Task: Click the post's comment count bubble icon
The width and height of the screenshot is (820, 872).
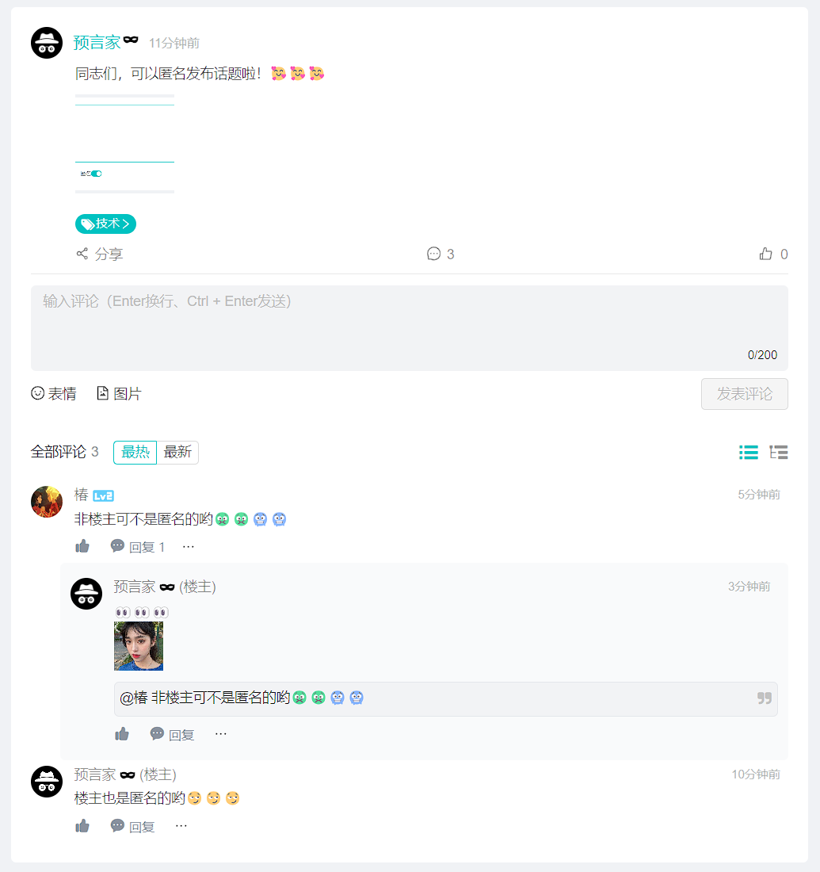Action: point(433,254)
